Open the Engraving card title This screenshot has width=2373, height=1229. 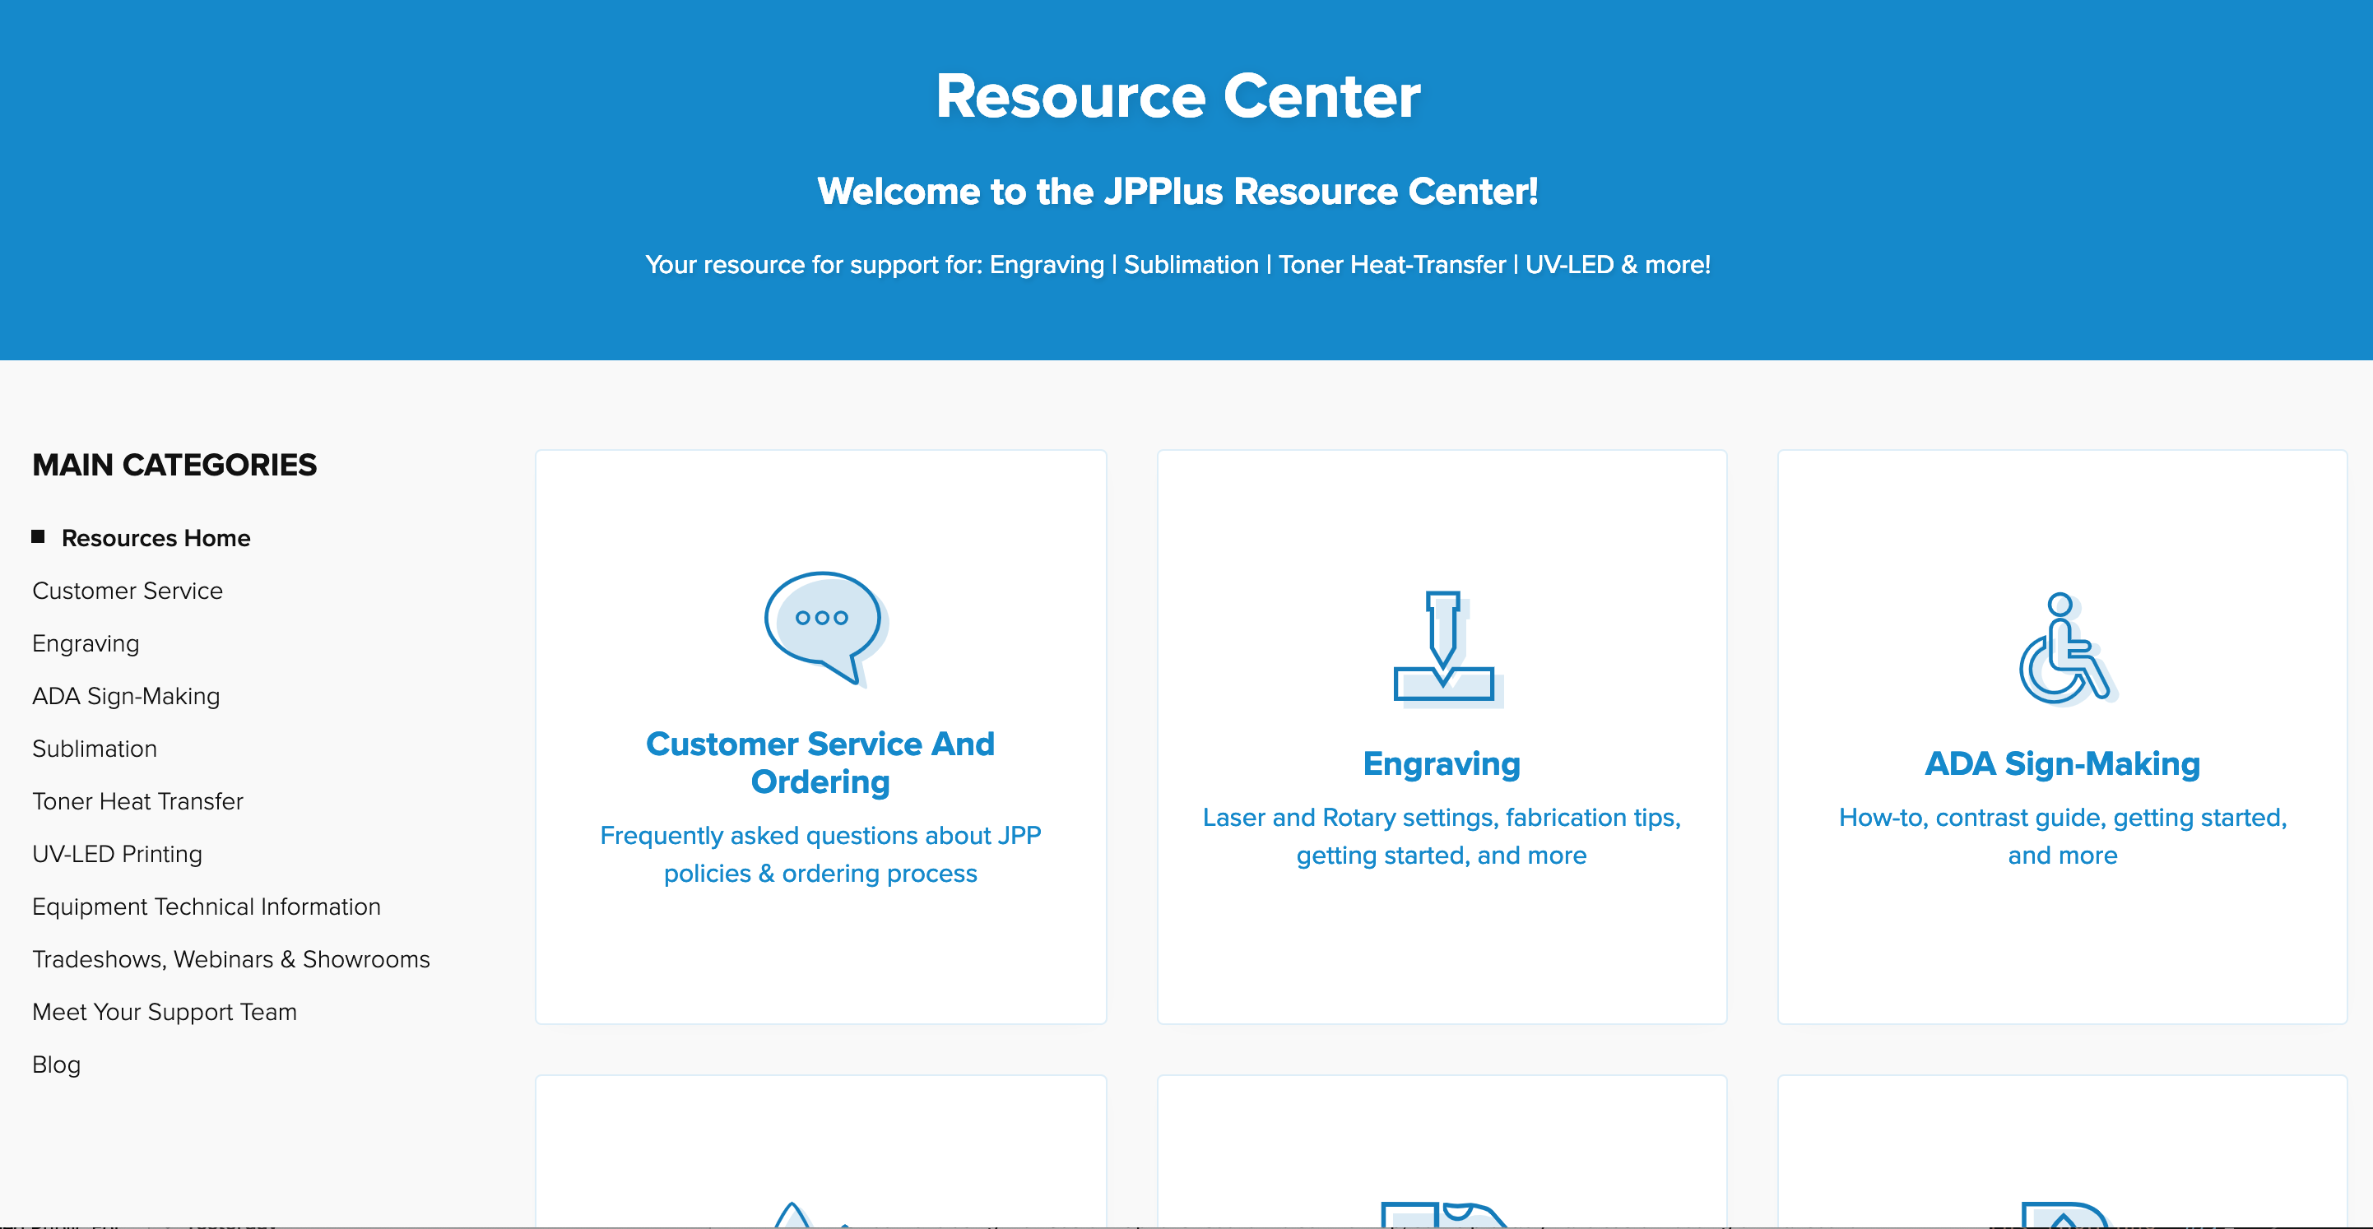(1442, 763)
